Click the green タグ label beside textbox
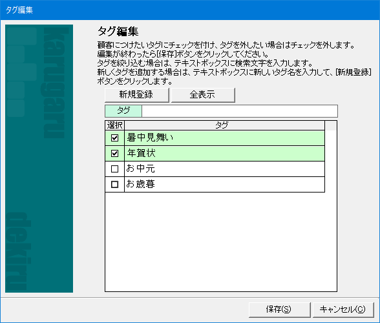Screen dimensions: 380x323 [x=123, y=111]
